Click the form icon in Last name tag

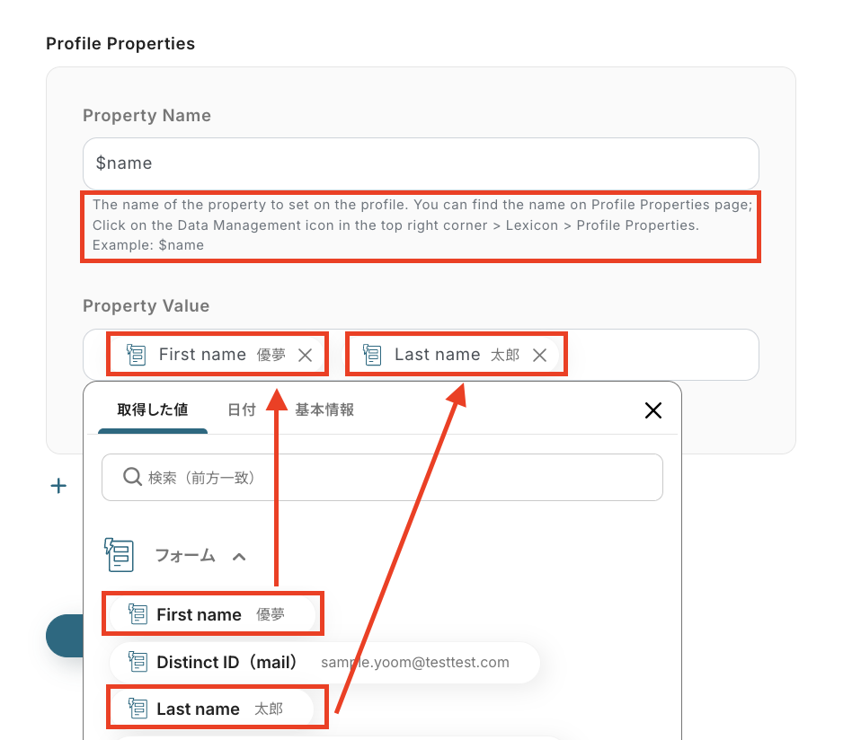[372, 355]
